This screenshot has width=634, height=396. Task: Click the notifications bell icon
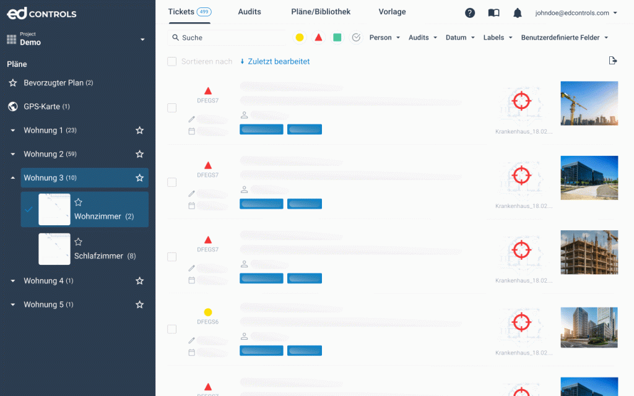click(x=518, y=13)
